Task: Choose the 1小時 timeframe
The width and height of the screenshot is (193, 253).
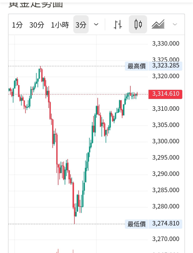Action: [x=60, y=25]
